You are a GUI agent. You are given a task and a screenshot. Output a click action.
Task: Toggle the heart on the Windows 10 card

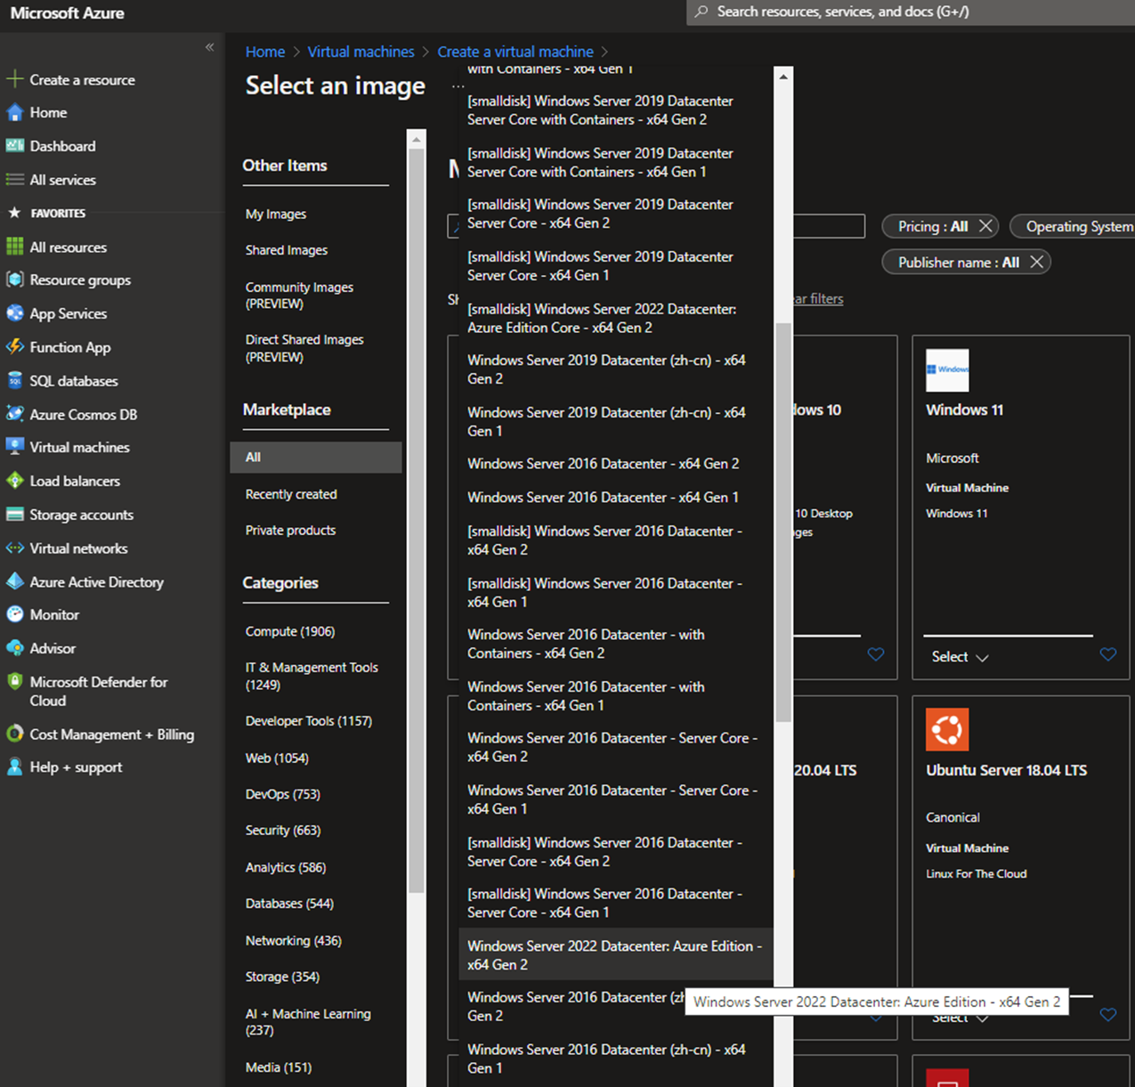tap(876, 655)
